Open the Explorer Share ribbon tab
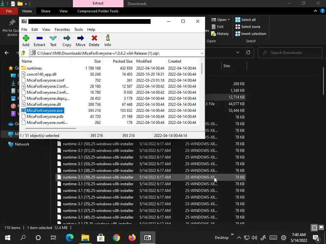Screen dimensions: 326x244 [46, 11]
